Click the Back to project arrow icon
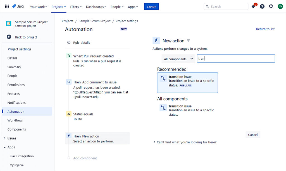286x171 pixels. tap(9, 37)
